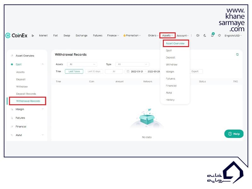Screen dimensions: 252x189
Task: Open Deposit Records in the sidebar
Action: tap(26, 94)
